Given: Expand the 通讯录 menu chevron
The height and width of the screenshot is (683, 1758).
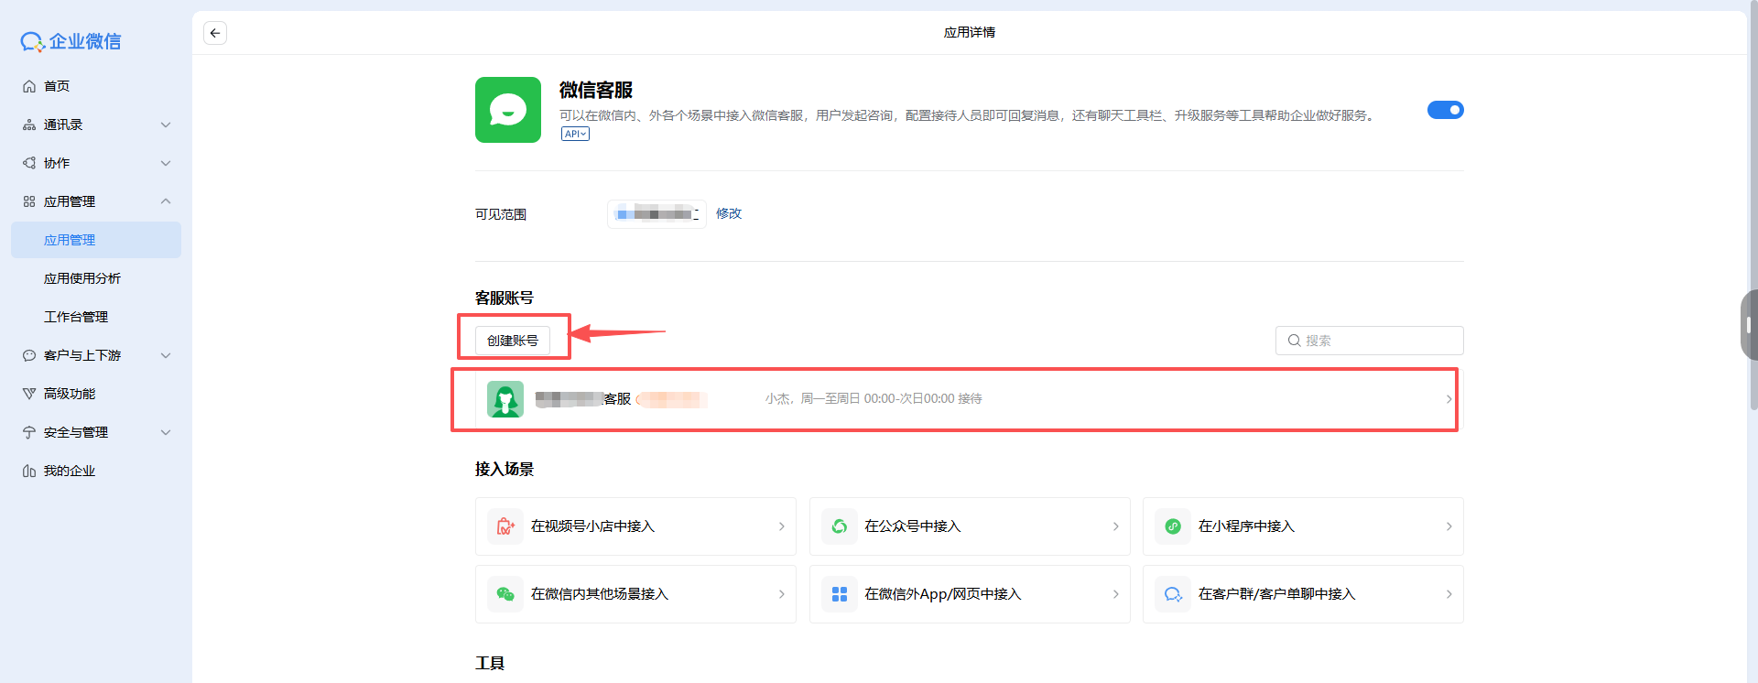Looking at the screenshot, I should tap(166, 125).
